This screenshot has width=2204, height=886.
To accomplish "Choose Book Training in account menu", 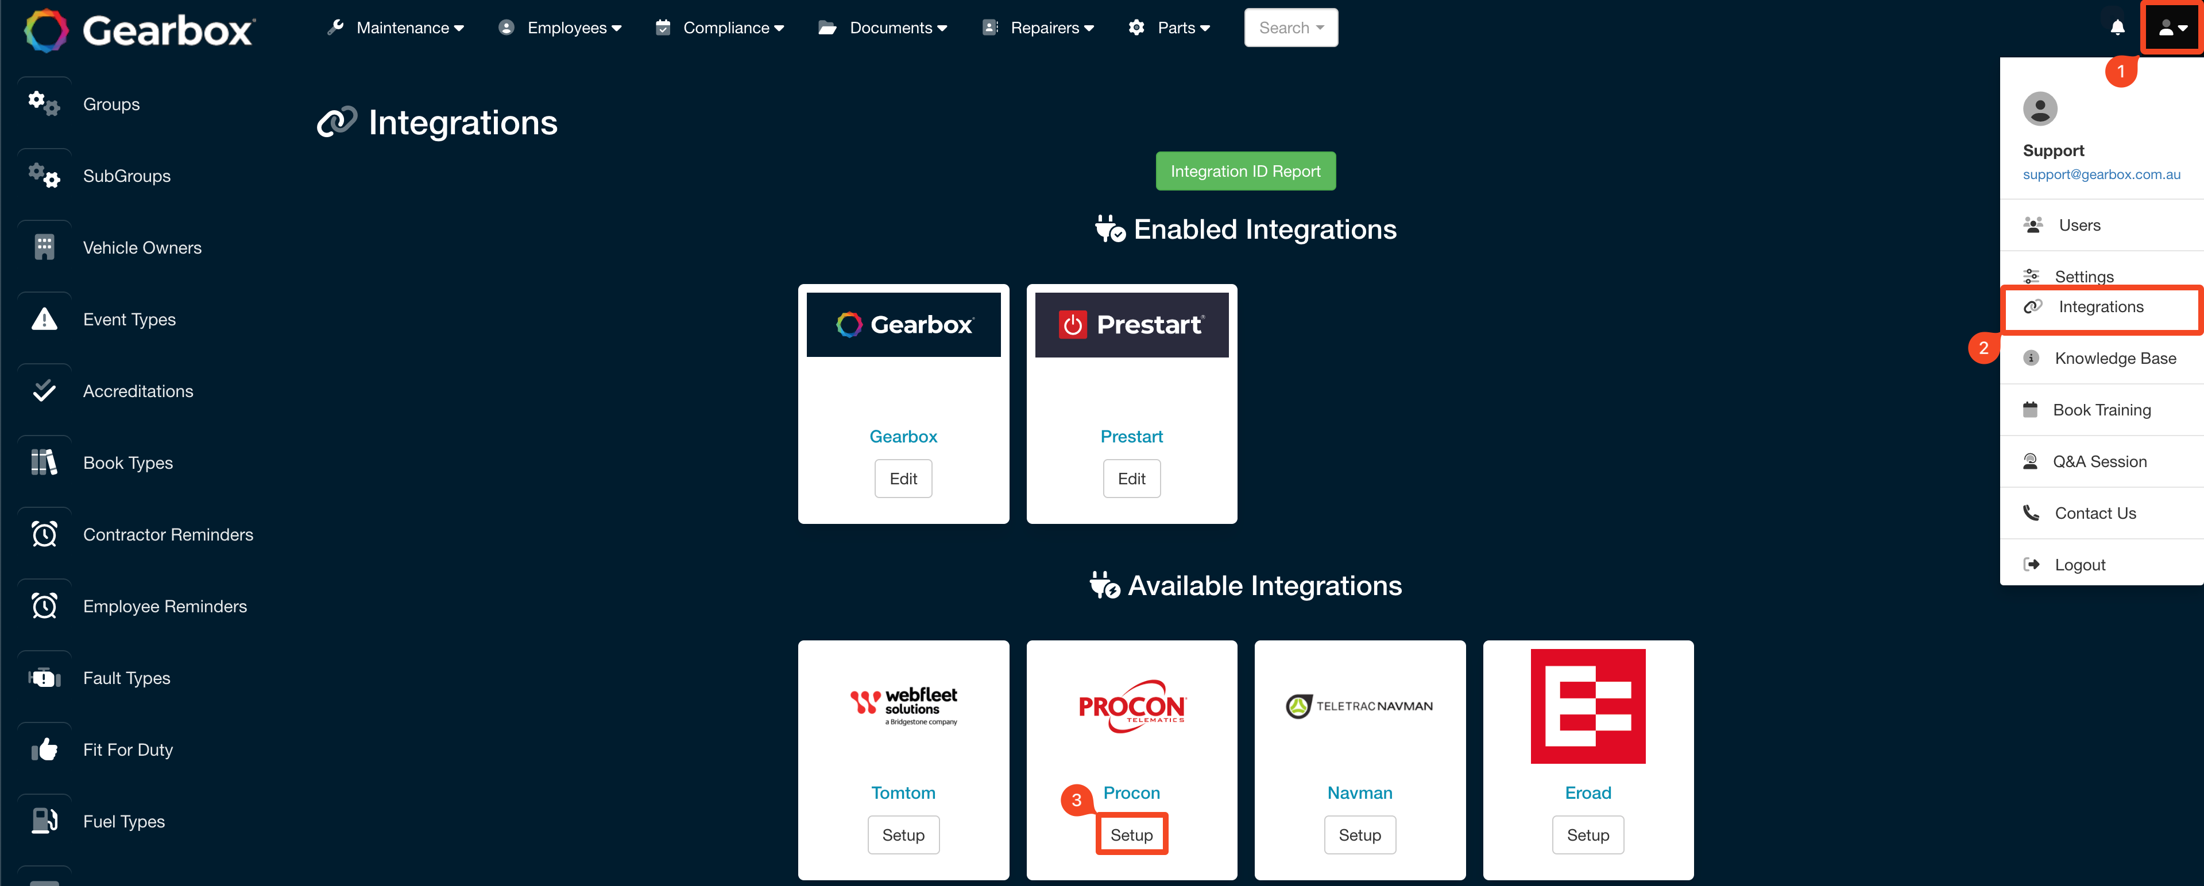I will coord(2101,410).
